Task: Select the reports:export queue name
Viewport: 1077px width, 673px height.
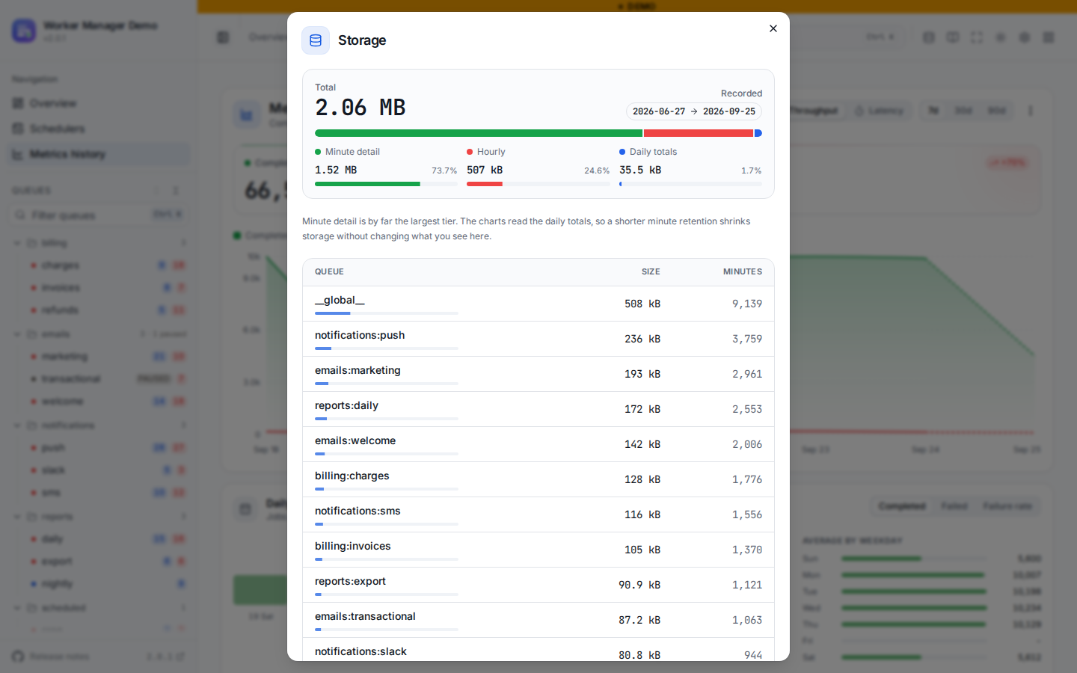Action: pyautogui.click(x=350, y=581)
